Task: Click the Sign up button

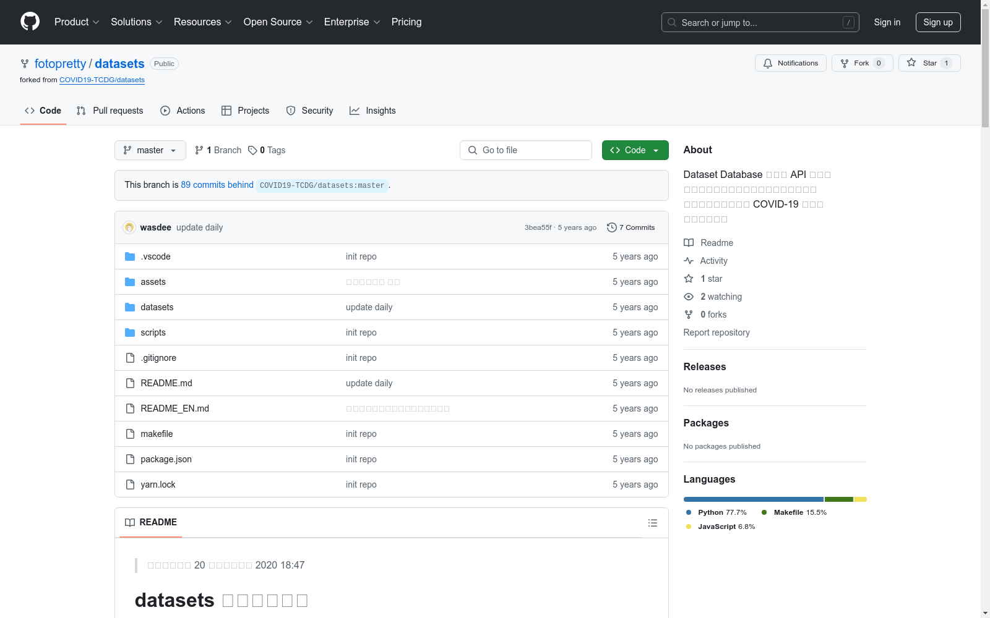Action: click(938, 22)
